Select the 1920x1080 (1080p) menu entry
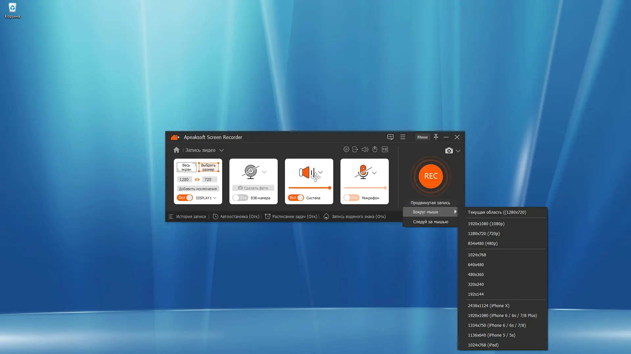The width and height of the screenshot is (631, 354). (x=486, y=224)
